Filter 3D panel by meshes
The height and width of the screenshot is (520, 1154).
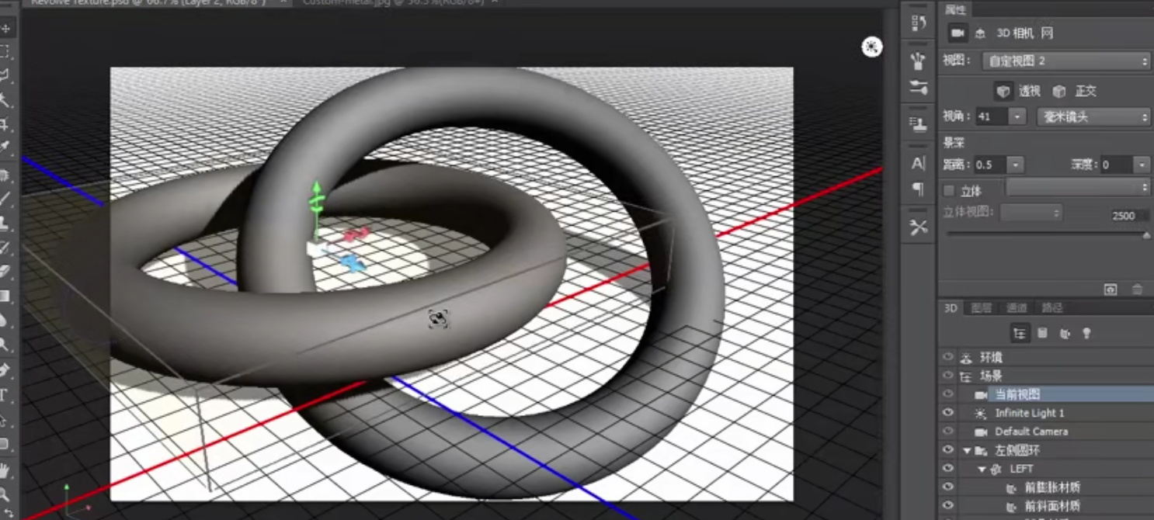(x=1042, y=334)
